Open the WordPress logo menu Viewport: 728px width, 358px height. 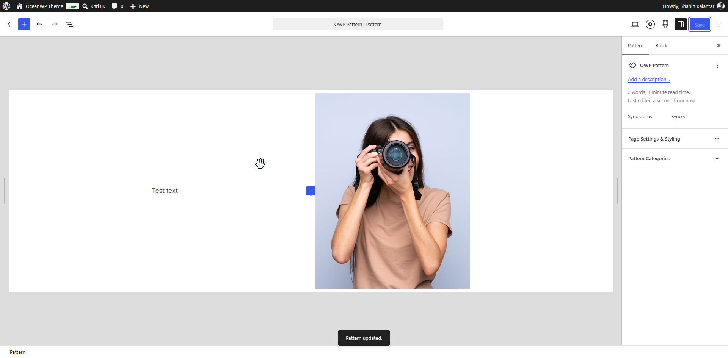pyautogui.click(x=6, y=6)
